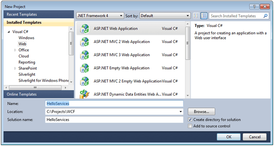
Task: Open the .NET Framework 4 dropdown
Action: click(100, 16)
